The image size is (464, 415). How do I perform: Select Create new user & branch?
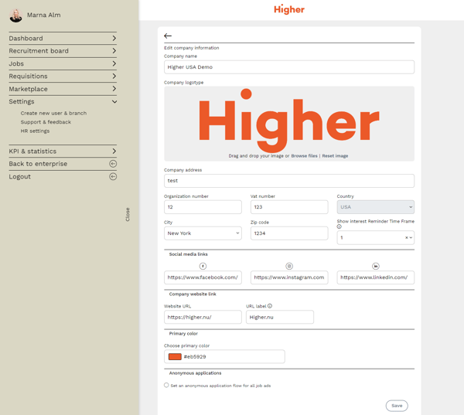point(53,114)
